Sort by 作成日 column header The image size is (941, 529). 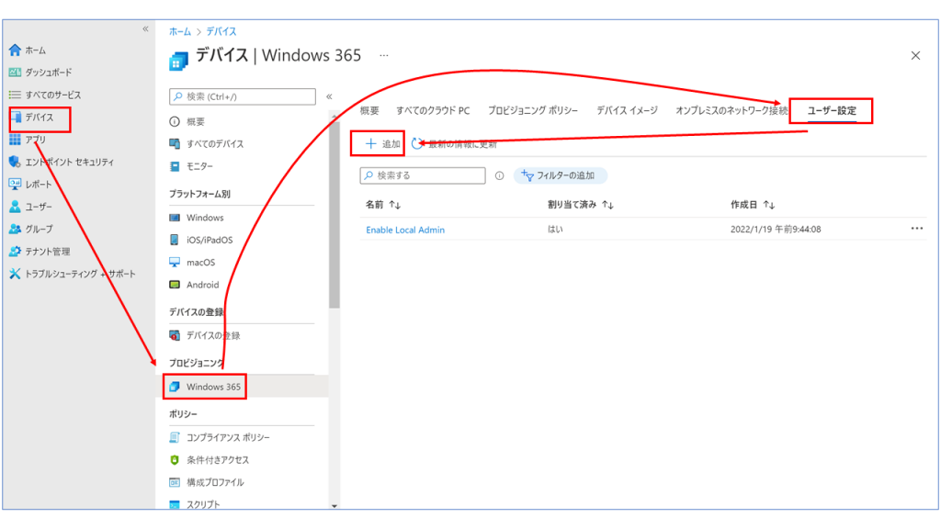pyautogui.click(x=753, y=205)
